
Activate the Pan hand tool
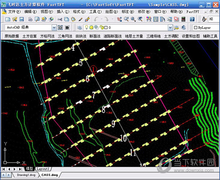[x=120, y=19]
